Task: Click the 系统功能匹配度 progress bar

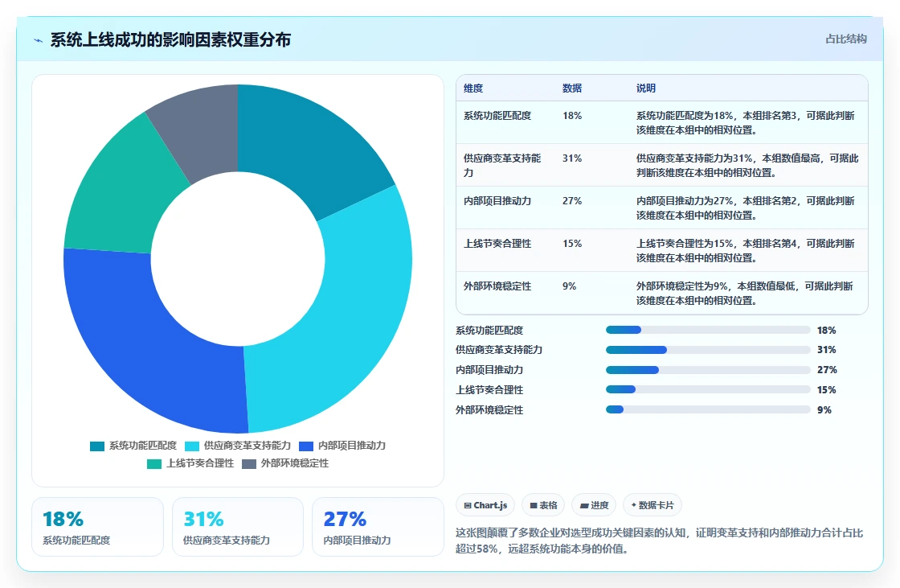Action: click(708, 330)
